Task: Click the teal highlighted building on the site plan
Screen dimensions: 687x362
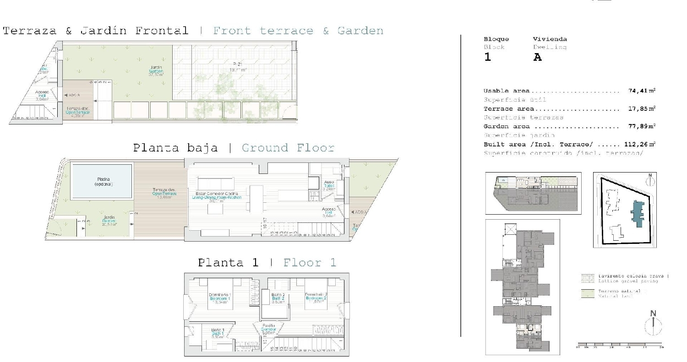Action: [638, 213]
